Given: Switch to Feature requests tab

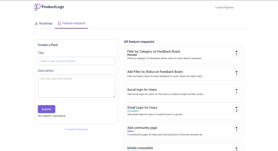Looking at the screenshot, I should 71,23.
